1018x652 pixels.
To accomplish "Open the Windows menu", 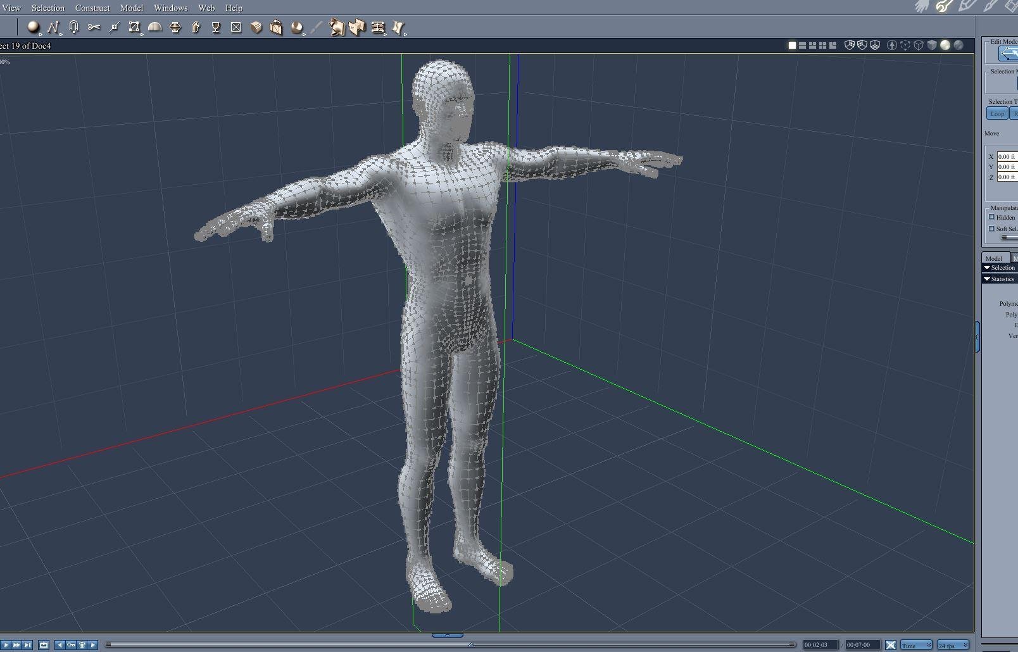I will coord(171,8).
